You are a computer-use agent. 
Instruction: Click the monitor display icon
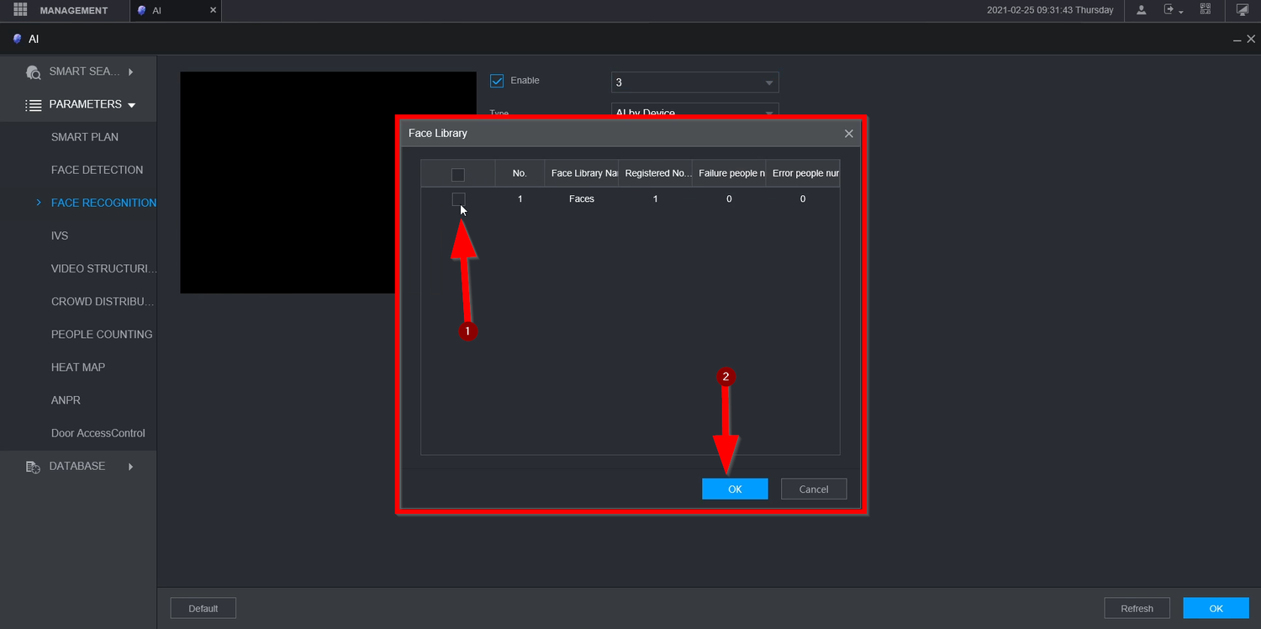pyautogui.click(x=1243, y=10)
